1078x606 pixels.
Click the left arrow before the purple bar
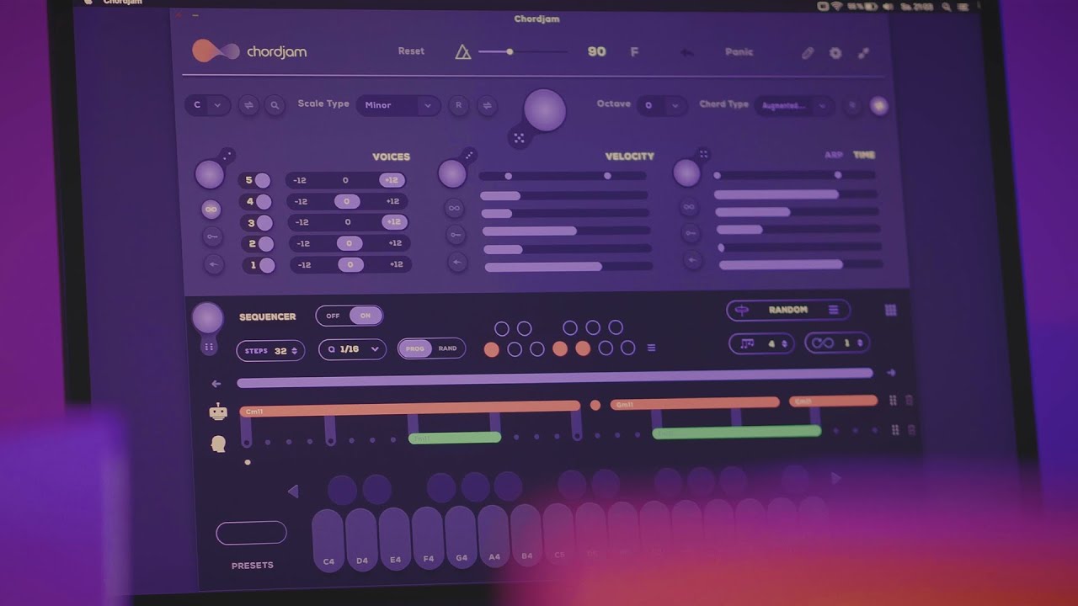(216, 384)
